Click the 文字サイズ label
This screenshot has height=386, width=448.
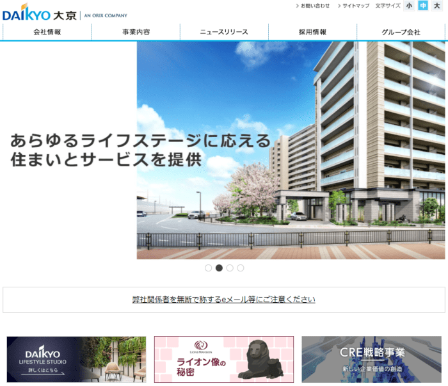point(388,6)
